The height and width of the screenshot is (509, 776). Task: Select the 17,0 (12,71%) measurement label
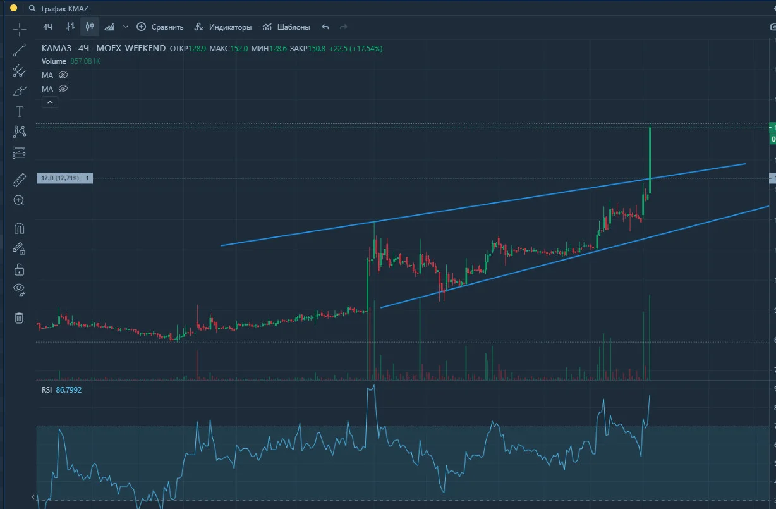60,178
